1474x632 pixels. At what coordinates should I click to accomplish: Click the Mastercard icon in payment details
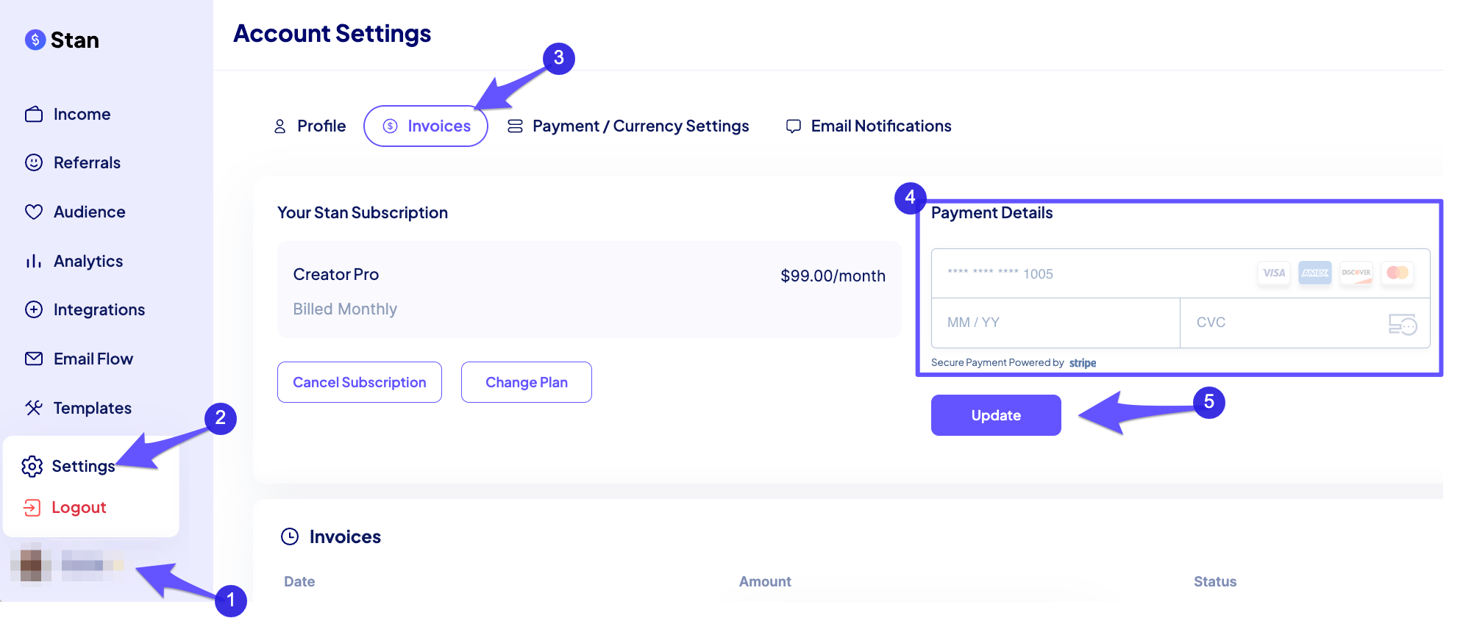[1397, 273]
